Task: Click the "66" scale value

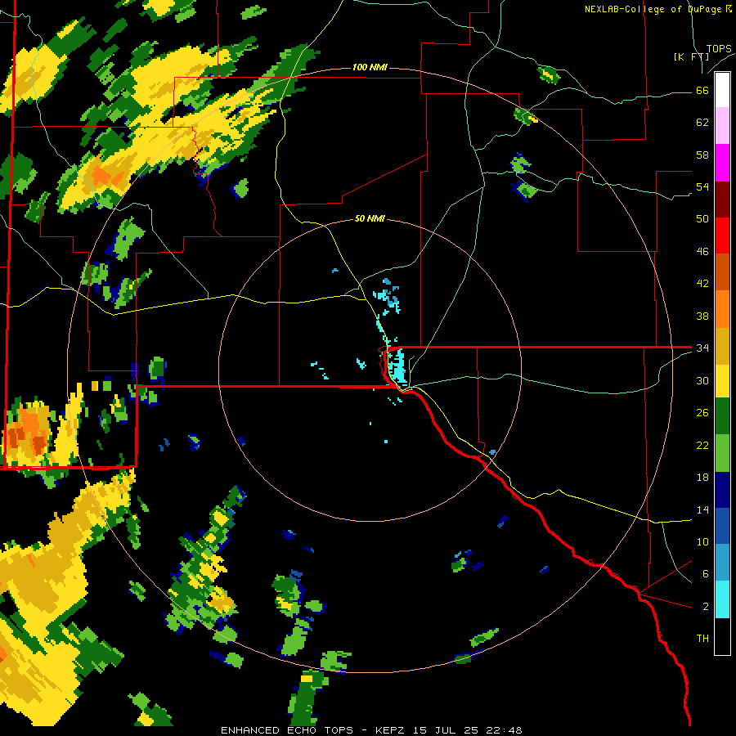Action: (702, 91)
